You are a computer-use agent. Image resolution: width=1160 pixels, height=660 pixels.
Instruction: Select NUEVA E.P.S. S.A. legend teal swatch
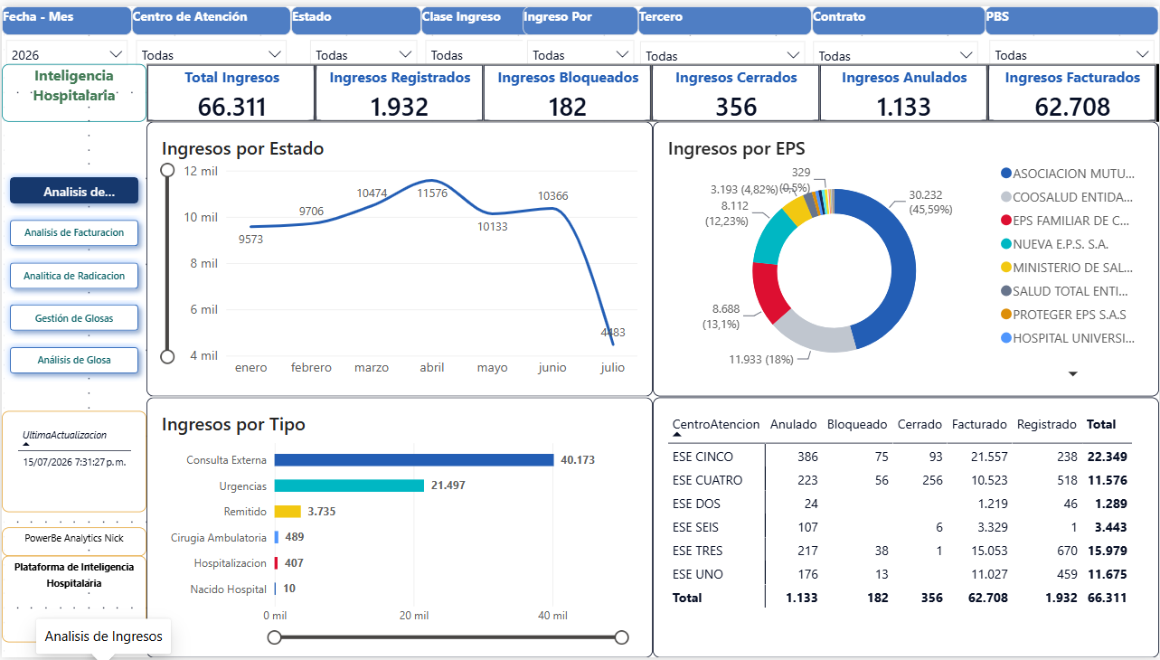(1005, 244)
